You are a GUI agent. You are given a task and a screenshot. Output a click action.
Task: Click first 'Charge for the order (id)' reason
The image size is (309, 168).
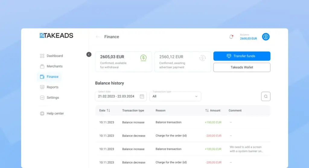(x=171, y=136)
